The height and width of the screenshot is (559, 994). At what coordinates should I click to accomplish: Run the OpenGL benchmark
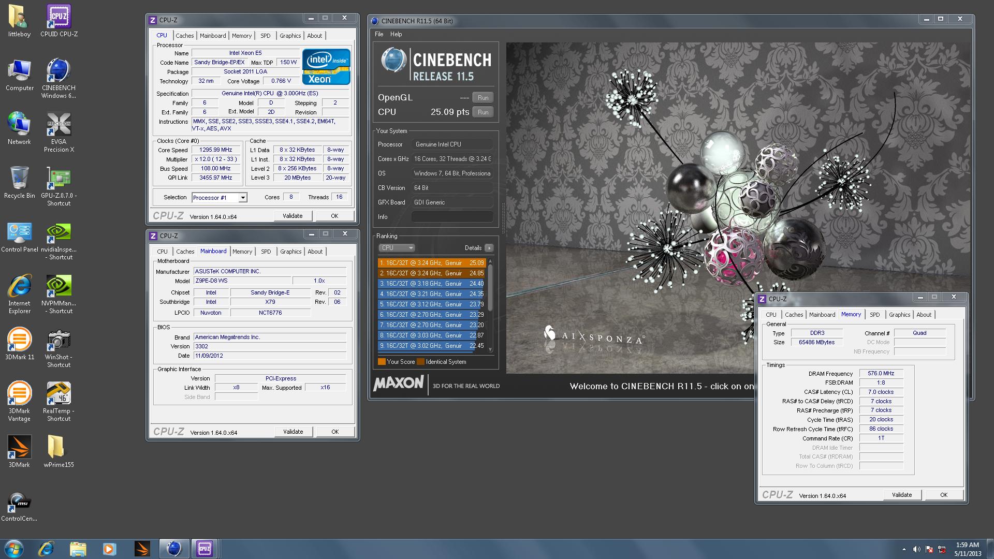pos(483,98)
